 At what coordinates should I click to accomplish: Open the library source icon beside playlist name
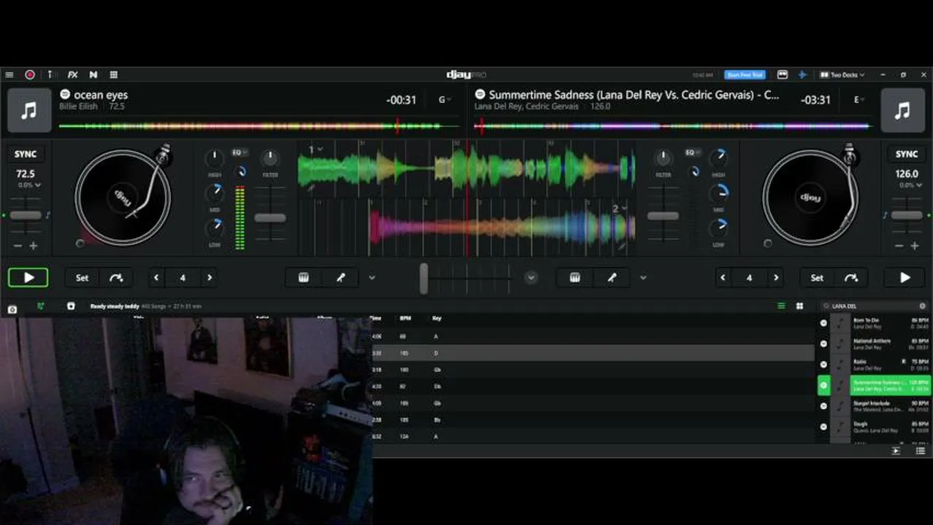[71, 306]
